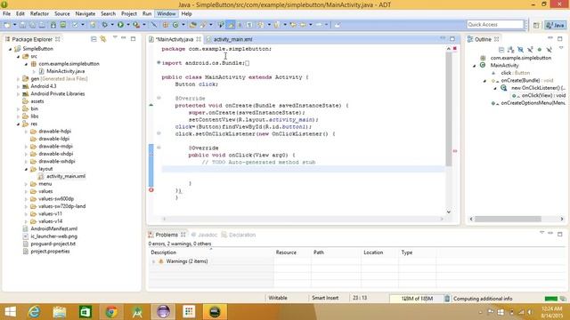This screenshot has width=570, height=320.
Task: Open Outline view menu triangle
Action: 561,48
